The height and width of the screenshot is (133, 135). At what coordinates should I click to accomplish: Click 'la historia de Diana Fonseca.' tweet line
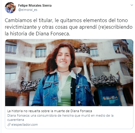pos(37,34)
